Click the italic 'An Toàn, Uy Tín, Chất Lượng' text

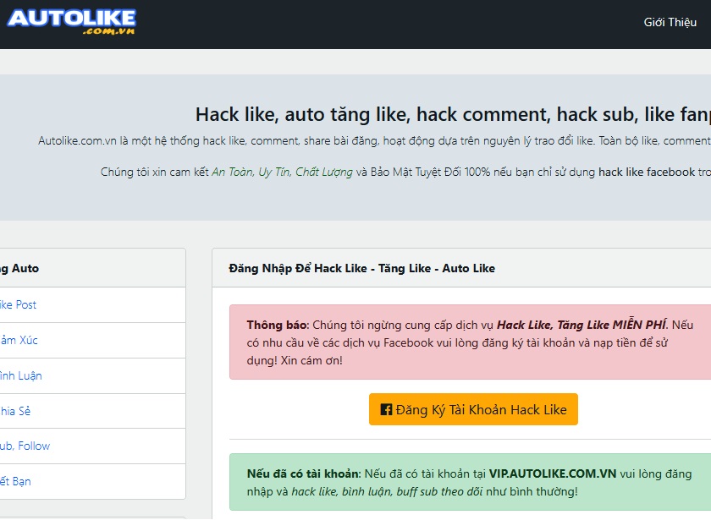click(282, 172)
